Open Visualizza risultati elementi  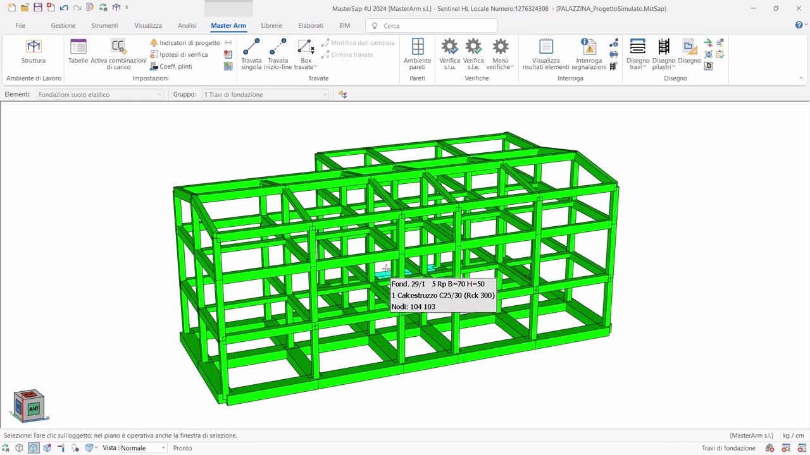546,54
